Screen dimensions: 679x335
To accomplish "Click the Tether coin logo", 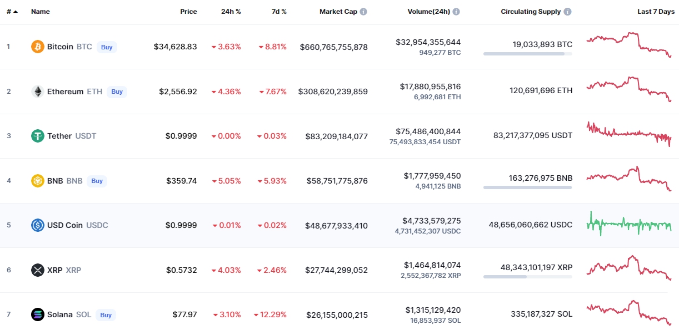I will tap(38, 136).
